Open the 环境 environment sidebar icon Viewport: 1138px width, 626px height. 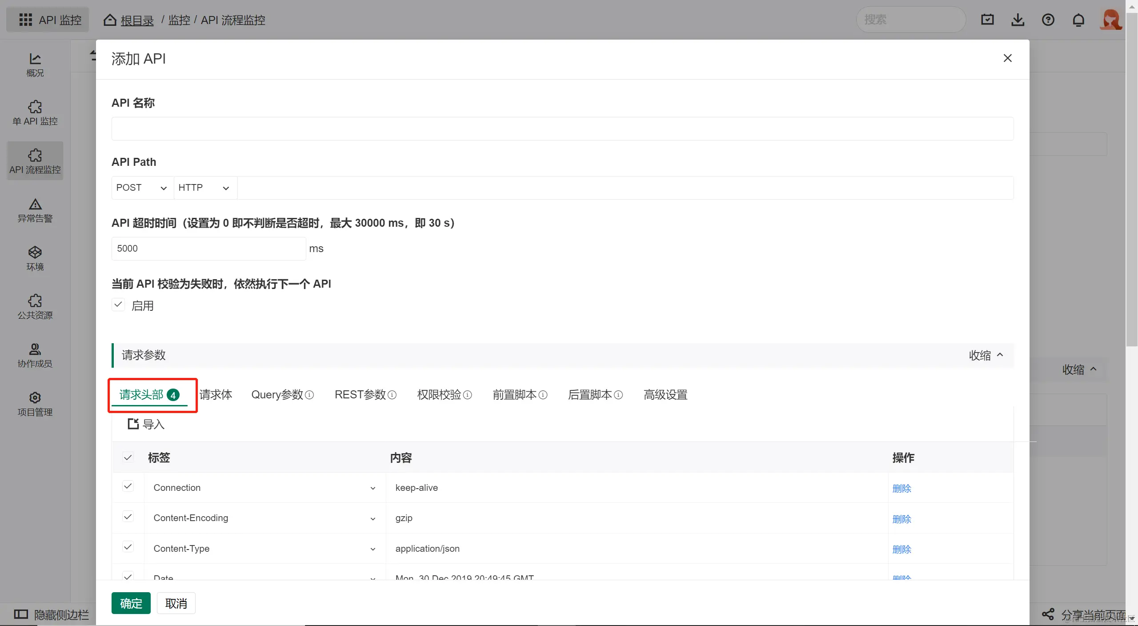point(35,253)
